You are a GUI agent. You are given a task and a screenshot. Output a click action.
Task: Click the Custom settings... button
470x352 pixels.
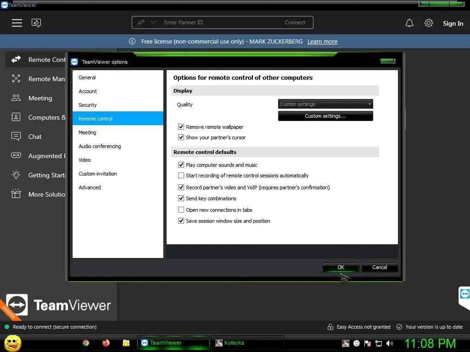(325, 116)
